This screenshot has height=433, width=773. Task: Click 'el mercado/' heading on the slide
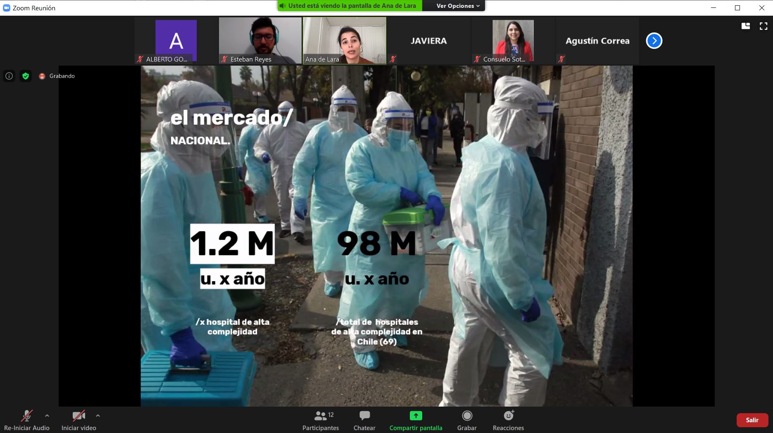[232, 118]
